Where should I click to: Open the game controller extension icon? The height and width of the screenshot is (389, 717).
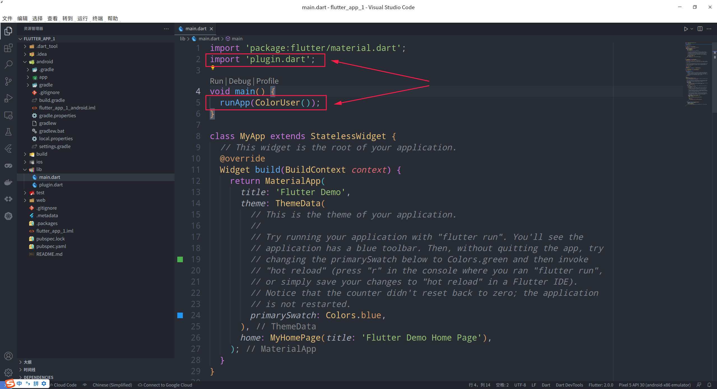pyautogui.click(x=8, y=165)
